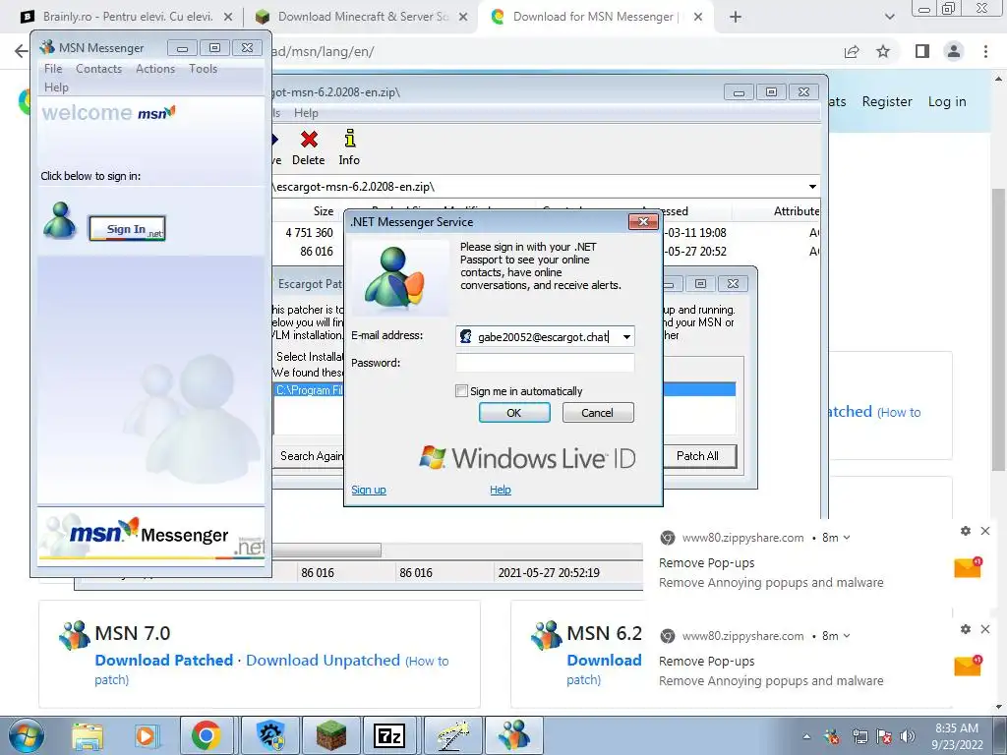The height and width of the screenshot is (755, 1007).
Task: Click MSN 7.0 Download Patched link
Action: pos(164,660)
